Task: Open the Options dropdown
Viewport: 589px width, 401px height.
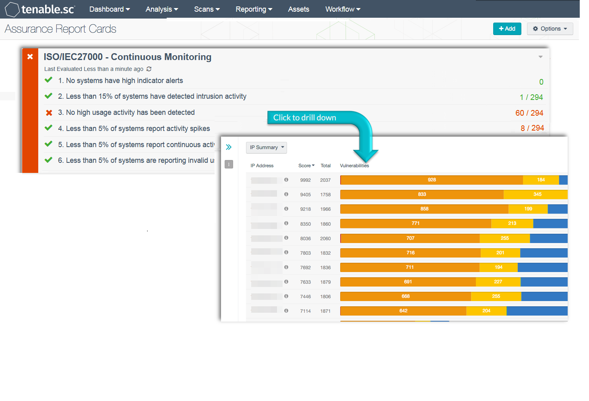Action: point(550,29)
